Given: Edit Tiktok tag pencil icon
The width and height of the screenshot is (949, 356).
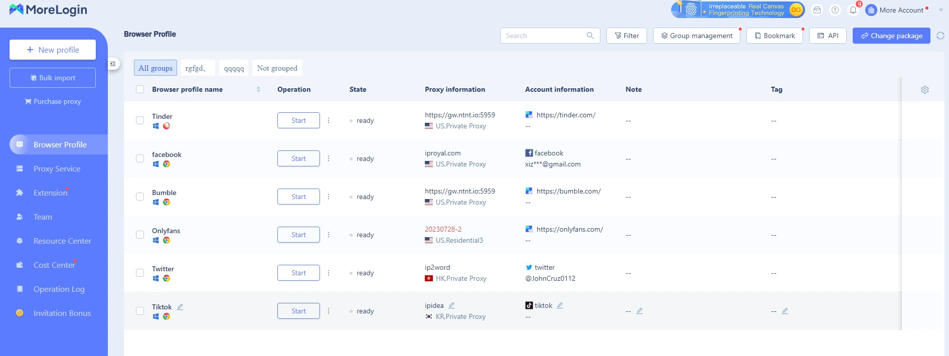Looking at the screenshot, I should tap(785, 311).
